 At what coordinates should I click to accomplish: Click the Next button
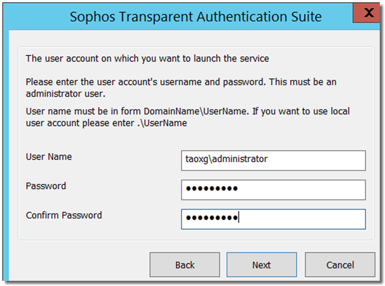pyautogui.click(x=261, y=265)
